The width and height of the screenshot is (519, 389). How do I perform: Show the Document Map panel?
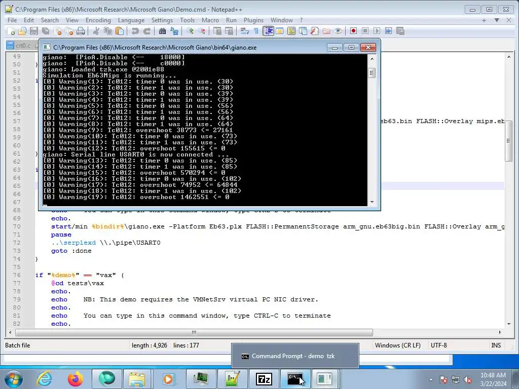click(291, 31)
